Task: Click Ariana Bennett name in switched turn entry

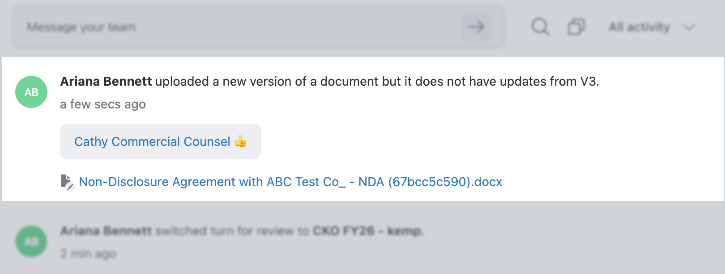Action: pos(106,231)
